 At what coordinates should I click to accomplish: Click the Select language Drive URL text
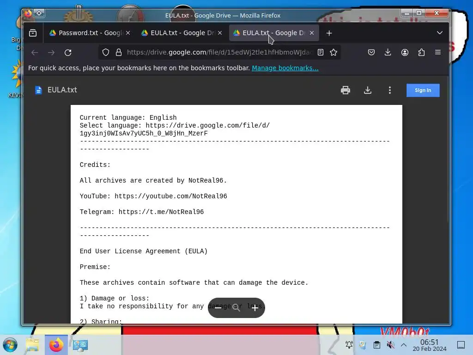pos(175,129)
